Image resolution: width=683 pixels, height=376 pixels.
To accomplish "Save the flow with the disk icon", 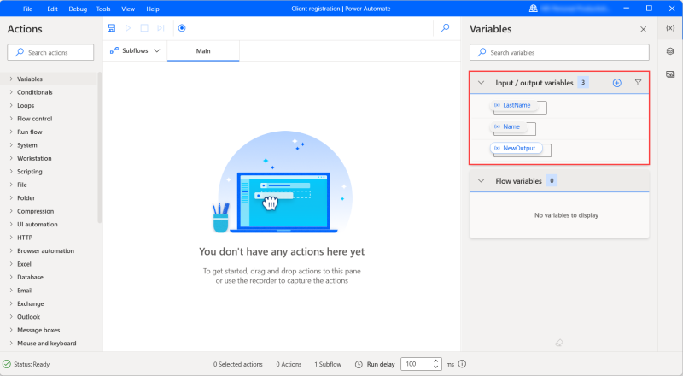I will [112, 28].
